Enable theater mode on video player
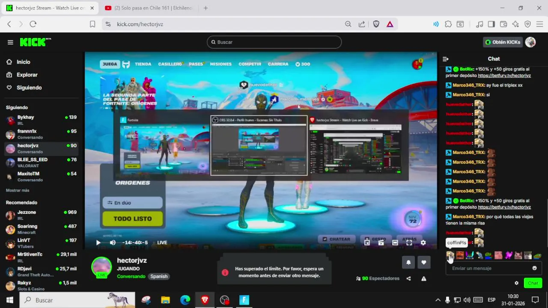This screenshot has height=308, width=548. coord(395,243)
